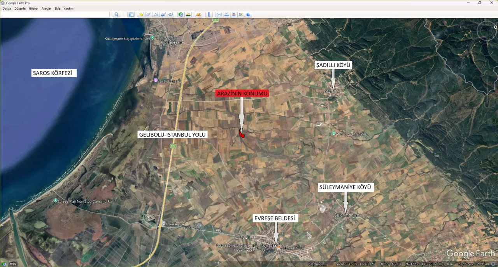Image resolution: width=498 pixels, height=267 pixels.
Task: Click Evreşe Plajı Non Stop Camping placemark
Action: pos(55,201)
